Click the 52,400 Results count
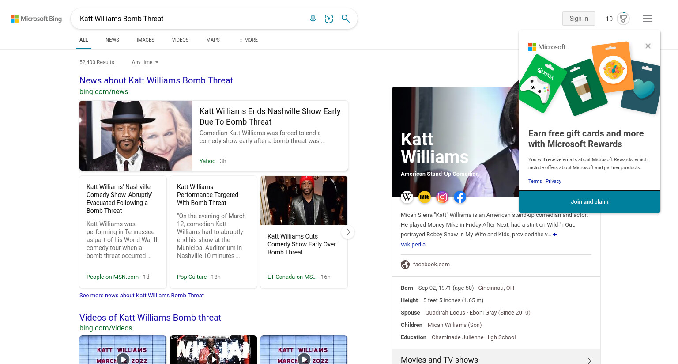The height and width of the screenshot is (364, 678). tap(97, 62)
